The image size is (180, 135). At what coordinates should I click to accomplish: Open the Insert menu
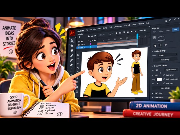tap(99, 29)
